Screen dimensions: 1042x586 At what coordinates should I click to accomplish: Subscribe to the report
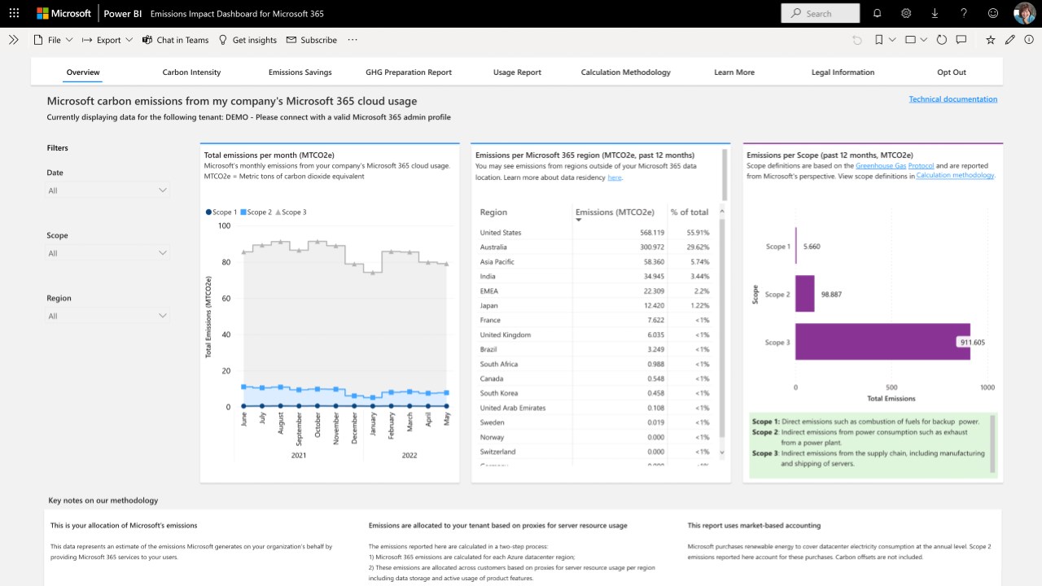point(311,40)
